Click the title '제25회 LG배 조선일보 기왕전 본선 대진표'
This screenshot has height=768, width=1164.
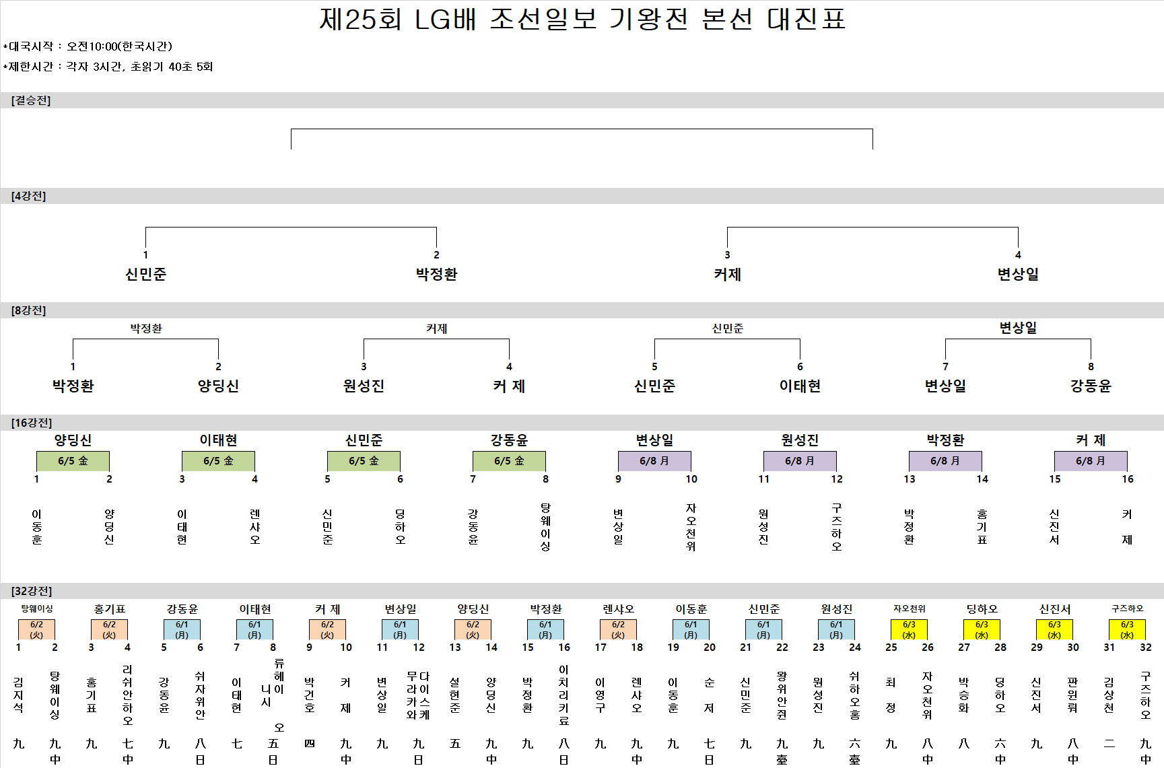pyautogui.click(x=582, y=19)
